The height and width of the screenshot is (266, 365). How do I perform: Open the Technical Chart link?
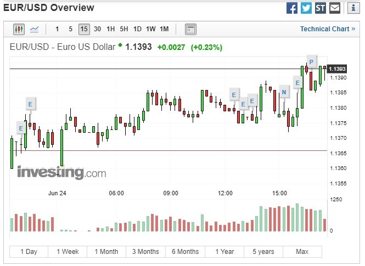[328, 29]
